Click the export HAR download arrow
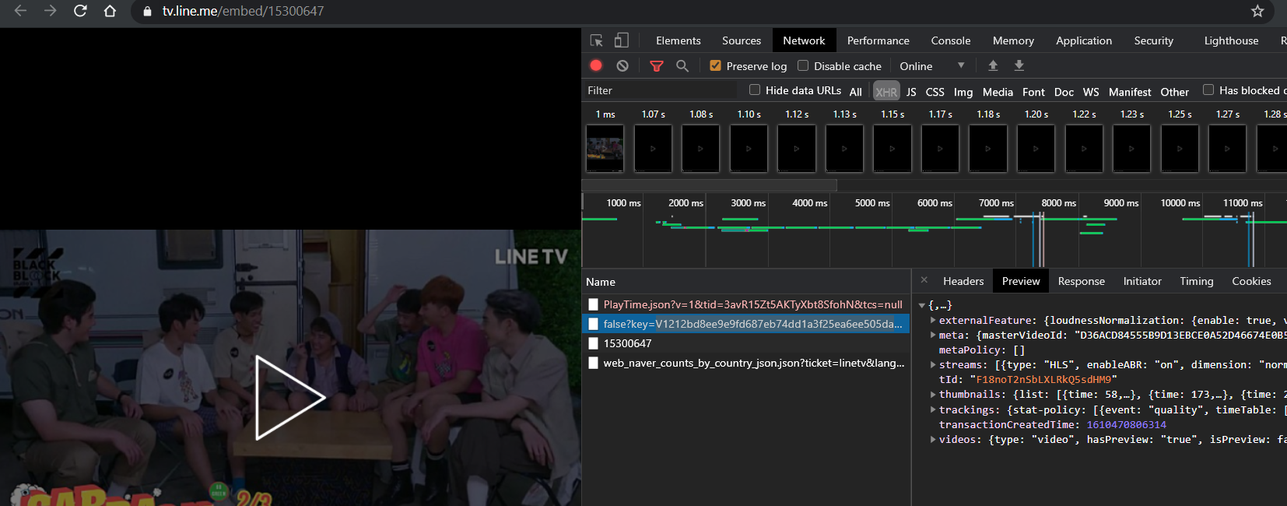 pos(1019,66)
